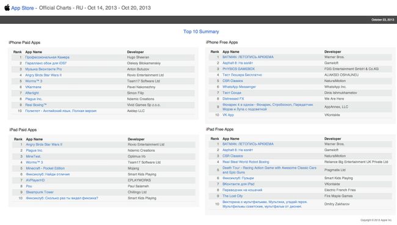Image resolution: width=397 pixels, height=225 pixels.
Task: Open the Музыка Вконтакте Pro app link
Action: click(x=43, y=69)
